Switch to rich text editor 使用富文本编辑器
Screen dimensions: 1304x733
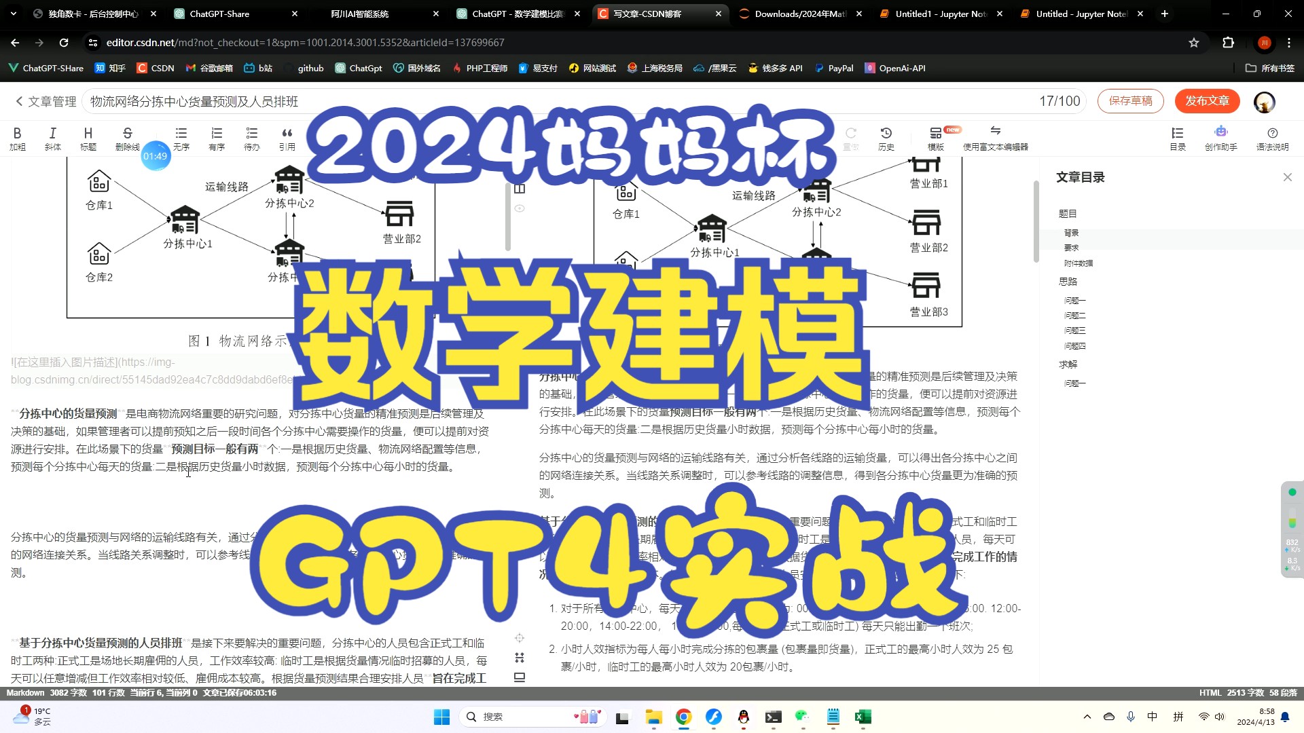996,138
